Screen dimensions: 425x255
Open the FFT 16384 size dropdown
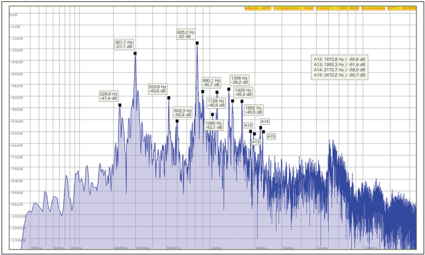(x=401, y=8)
